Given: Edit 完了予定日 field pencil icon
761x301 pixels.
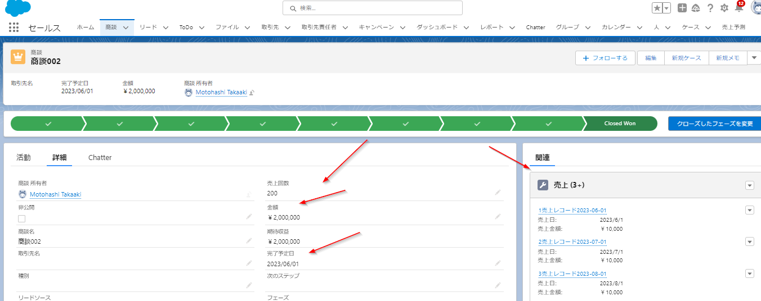Looking at the screenshot, I should pyautogui.click(x=498, y=263).
